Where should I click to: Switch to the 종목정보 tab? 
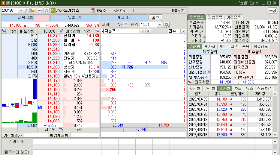[197, 17]
